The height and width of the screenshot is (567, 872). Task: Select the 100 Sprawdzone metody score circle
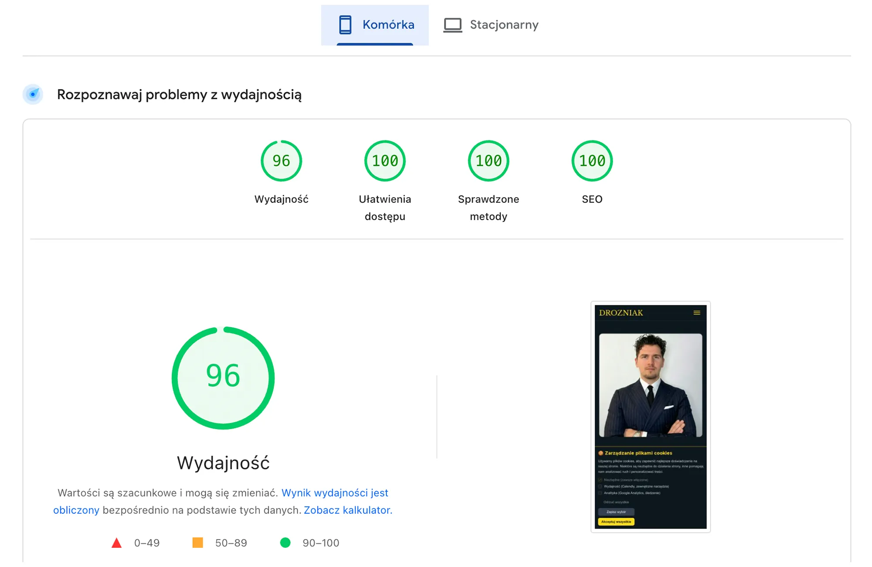pyautogui.click(x=488, y=161)
